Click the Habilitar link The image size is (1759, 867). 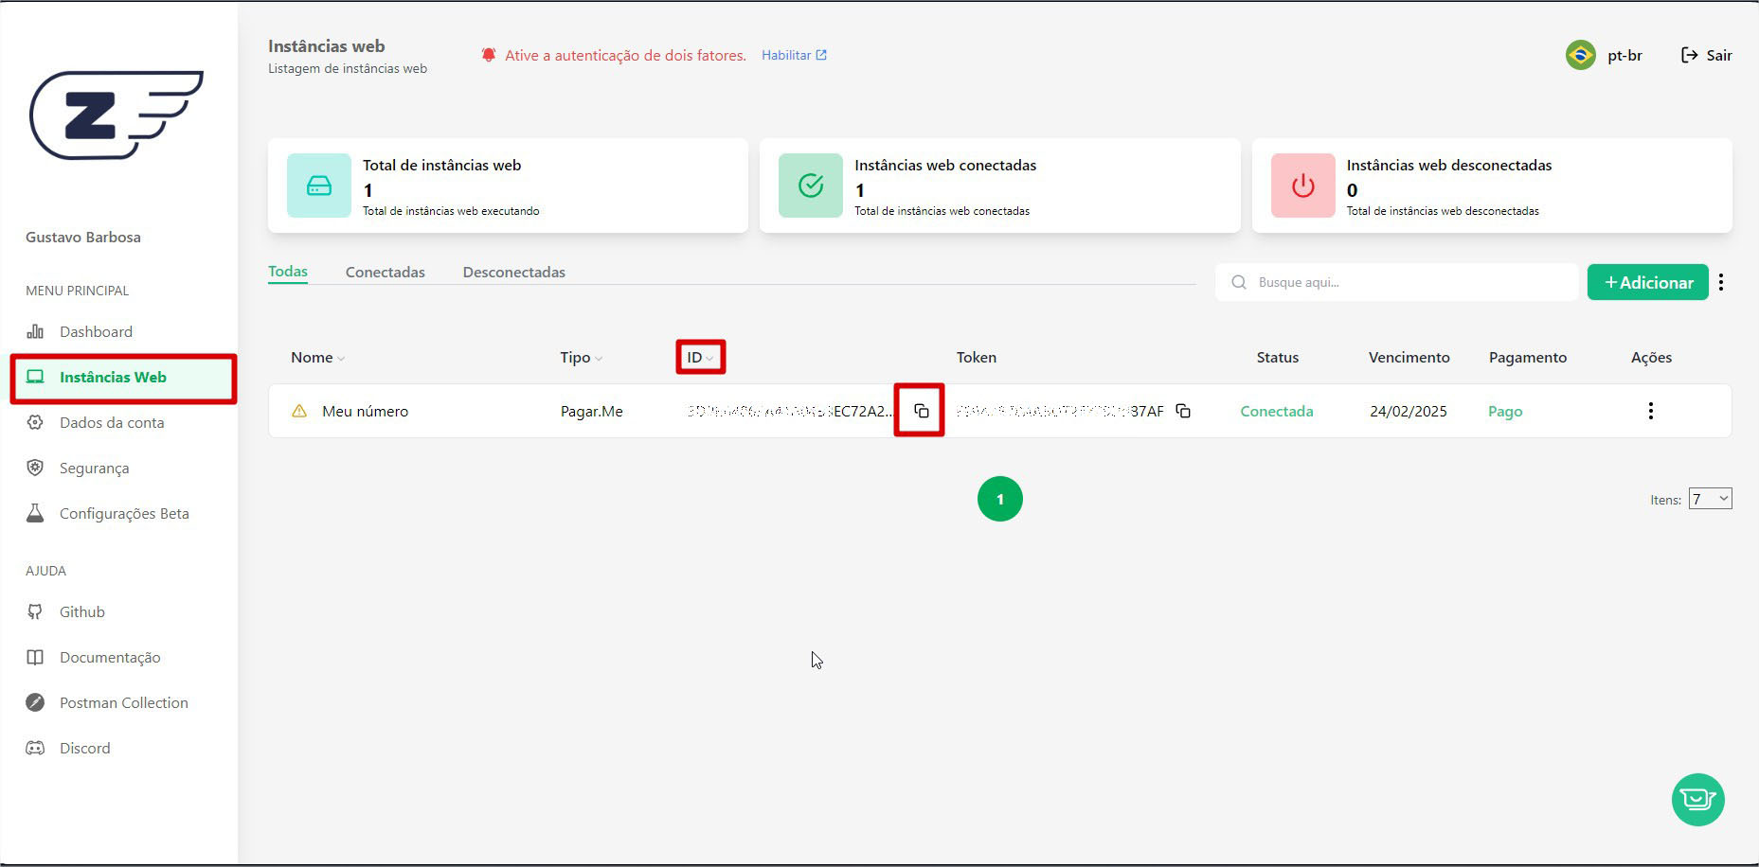point(794,55)
